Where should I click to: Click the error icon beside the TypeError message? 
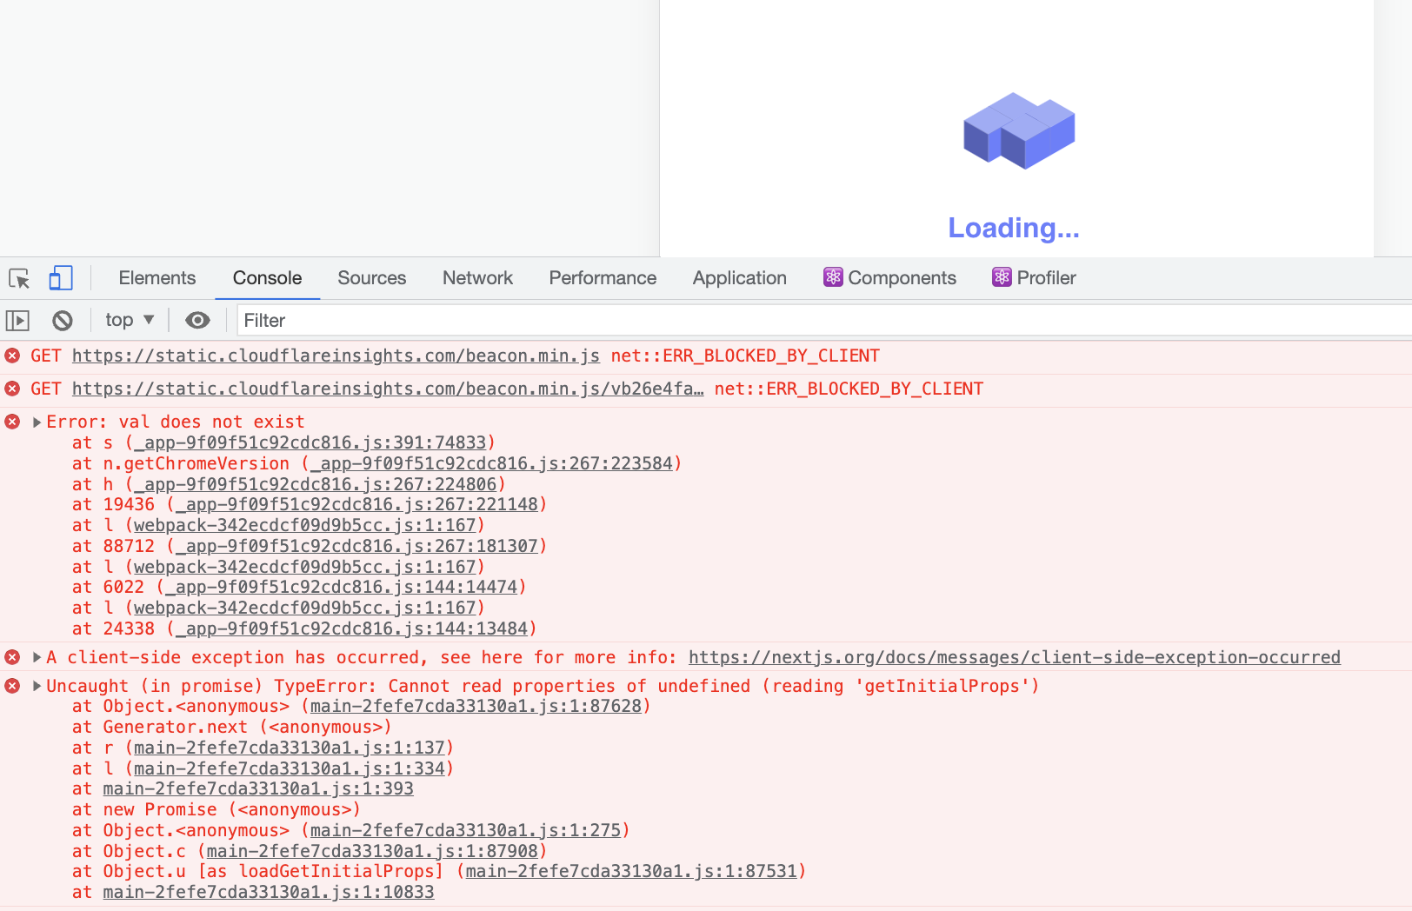[x=11, y=686]
